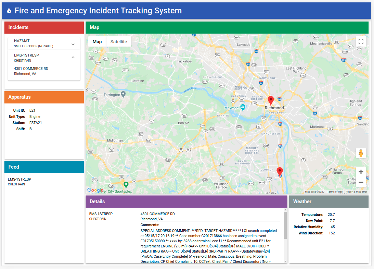This screenshot has height=269, width=374.
Task: Click Unit Type value Engine
Action: 35,117
